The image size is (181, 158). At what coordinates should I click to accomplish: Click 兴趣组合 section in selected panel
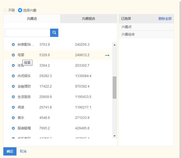pyautogui.click(x=146, y=34)
